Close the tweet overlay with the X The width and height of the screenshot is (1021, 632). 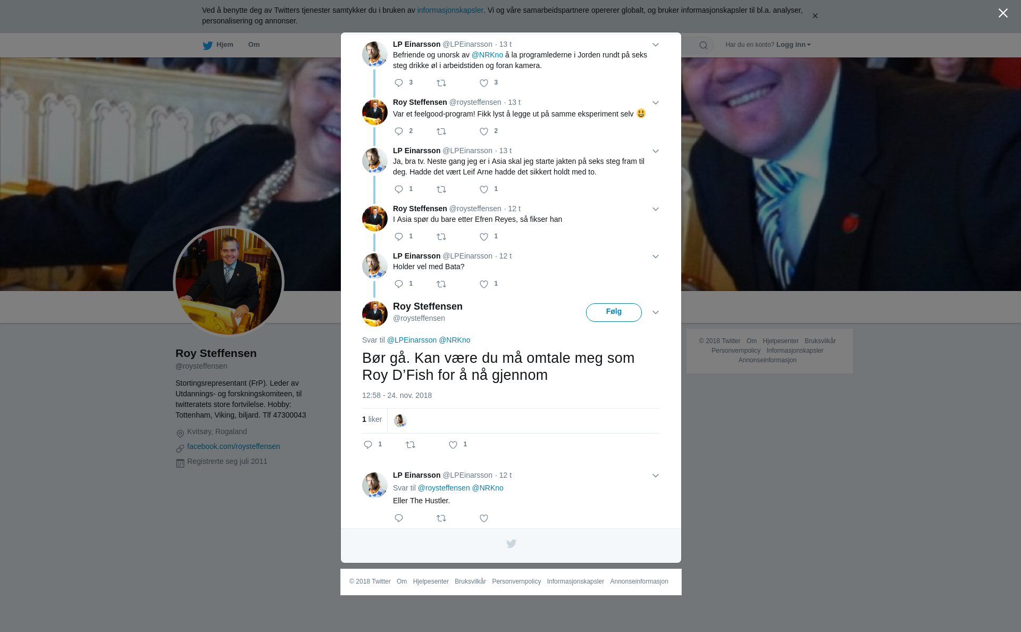click(1003, 13)
